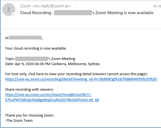Screen dimensions: 161x128
Task: Click the 's Zoom Meeting topic text
Action: tap(62, 59)
